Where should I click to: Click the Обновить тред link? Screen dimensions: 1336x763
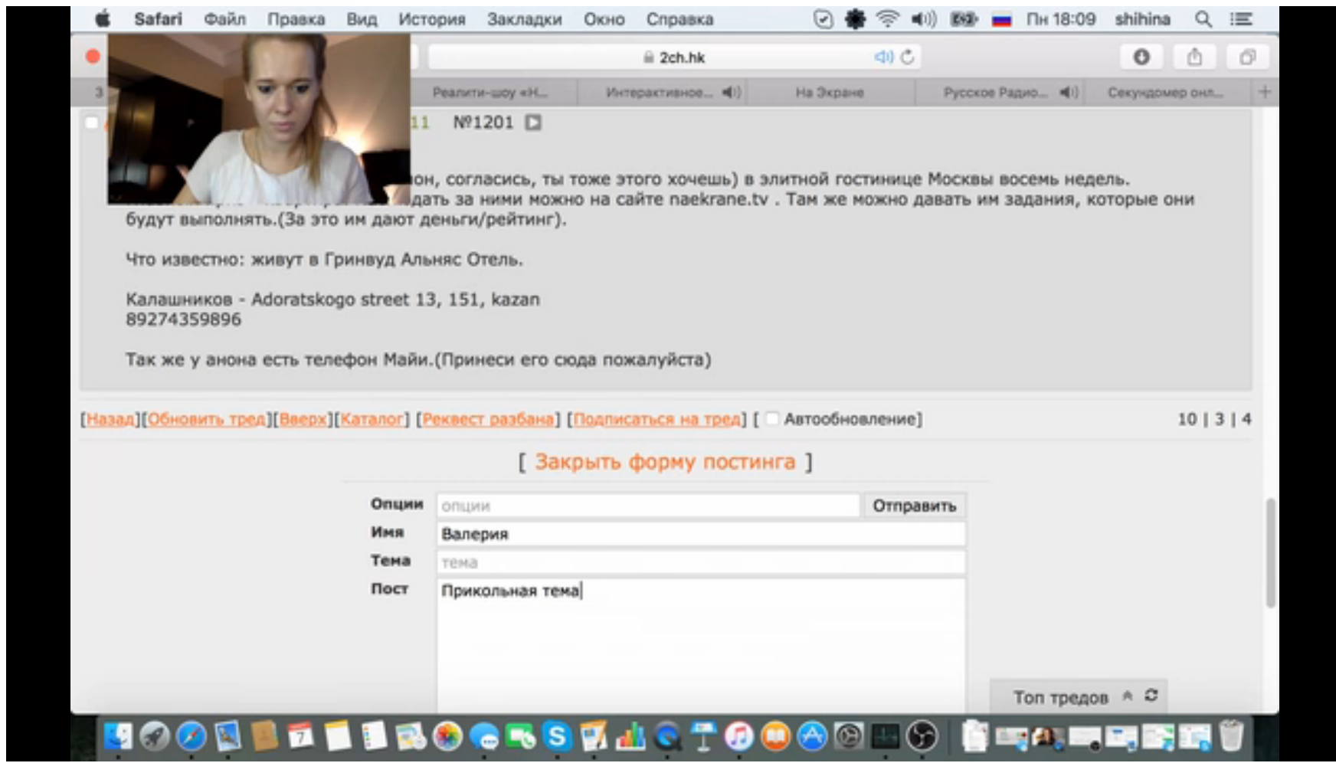(x=207, y=419)
